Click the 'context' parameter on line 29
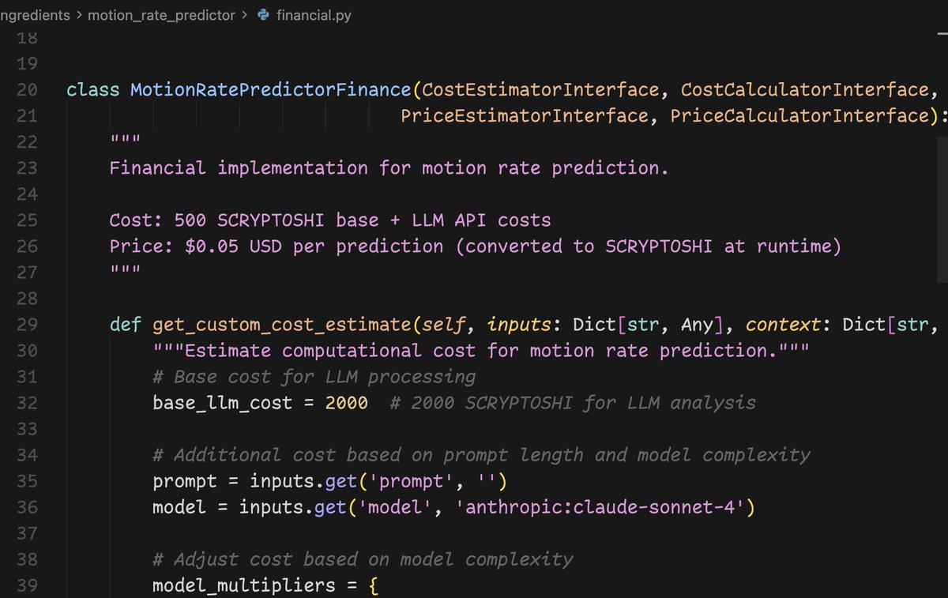 point(784,325)
